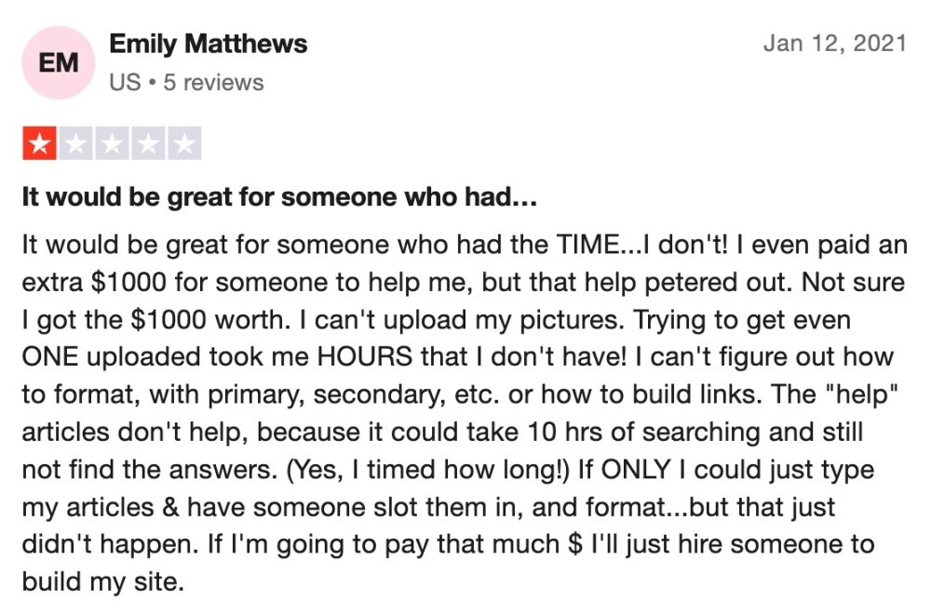This screenshot has height=614, width=931.
Task: Click the EM avatar circle
Action: point(58,62)
